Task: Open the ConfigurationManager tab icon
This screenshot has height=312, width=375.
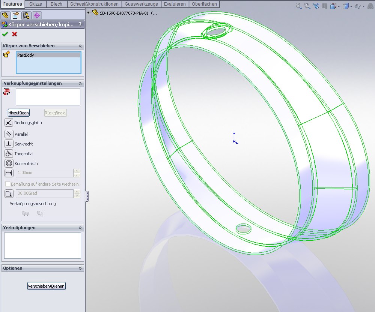Action: tap(26, 15)
